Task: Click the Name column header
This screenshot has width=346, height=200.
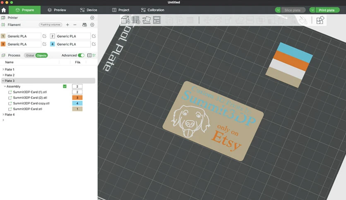Action: point(9,62)
